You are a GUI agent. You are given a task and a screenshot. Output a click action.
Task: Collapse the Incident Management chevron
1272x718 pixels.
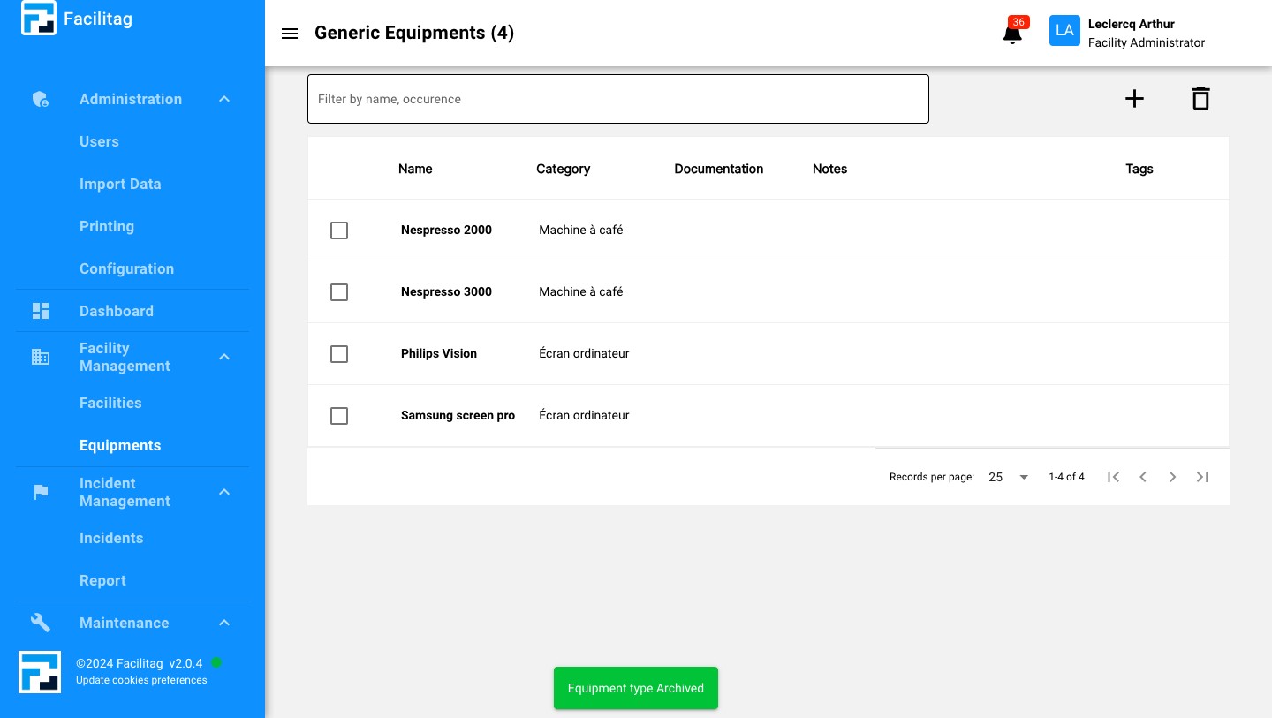(x=224, y=492)
